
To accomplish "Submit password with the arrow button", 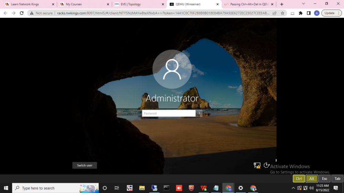I will click(x=199, y=113).
